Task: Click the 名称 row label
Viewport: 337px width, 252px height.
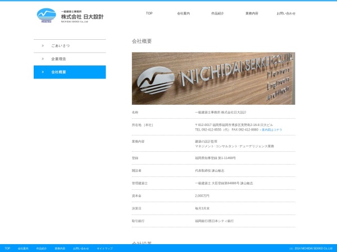Action: [135, 113]
